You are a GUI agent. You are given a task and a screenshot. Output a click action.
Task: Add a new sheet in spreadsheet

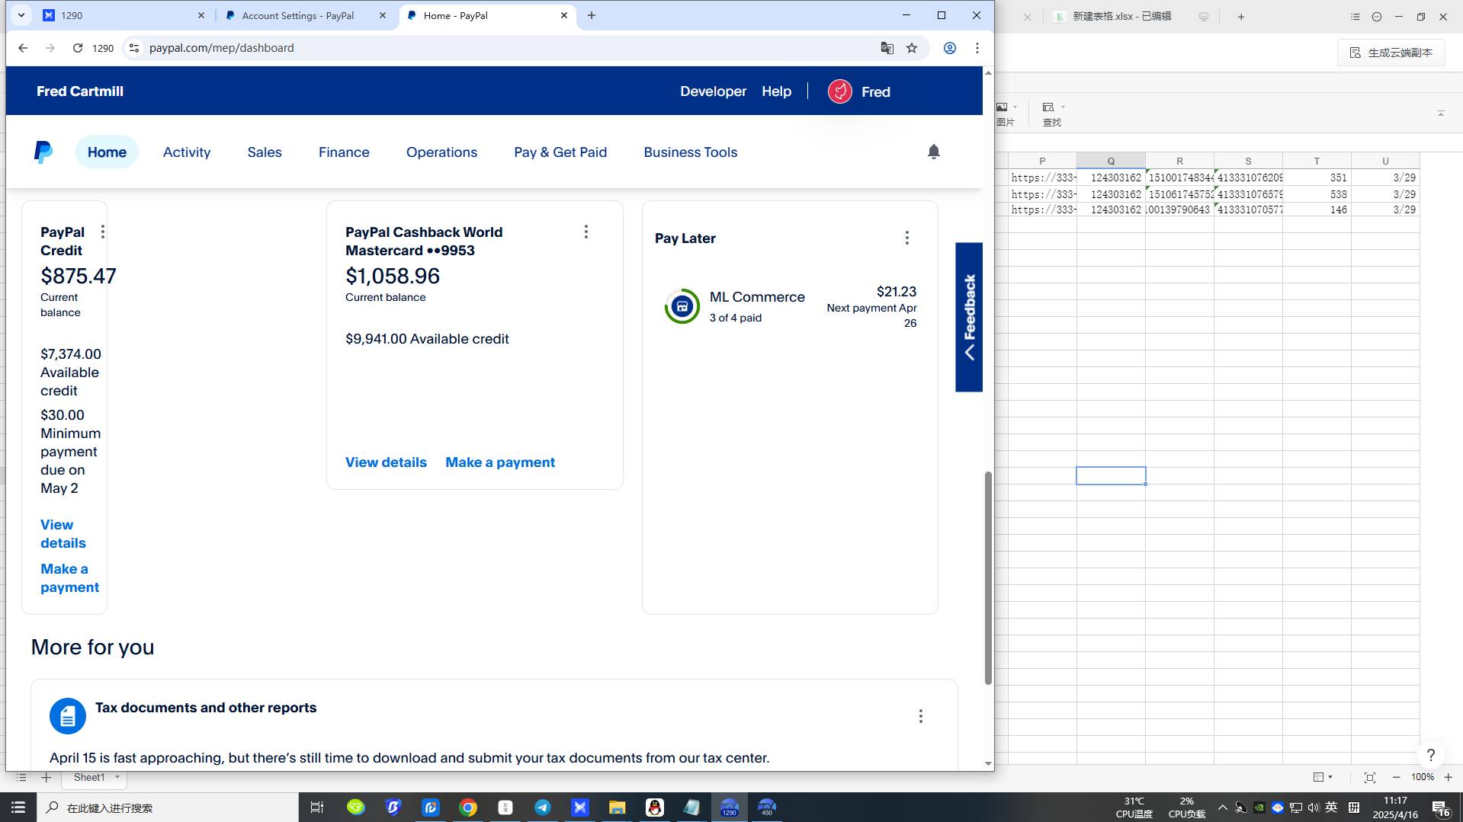click(46, 777)
